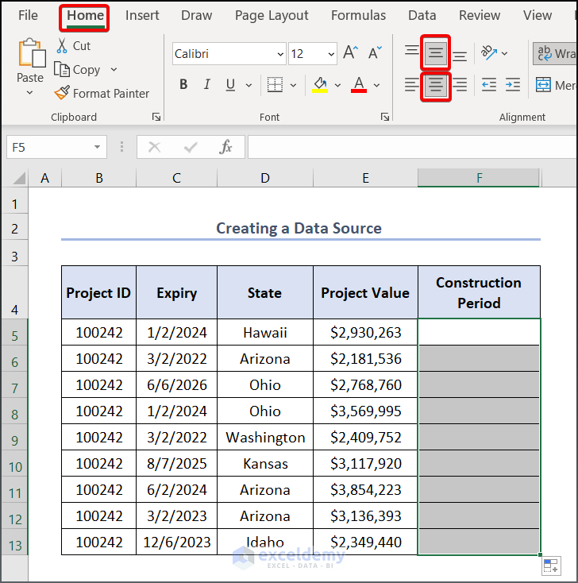Expand the Paste options arrow
The height and width of the screenshot is (583, 578).
point(30,92)
